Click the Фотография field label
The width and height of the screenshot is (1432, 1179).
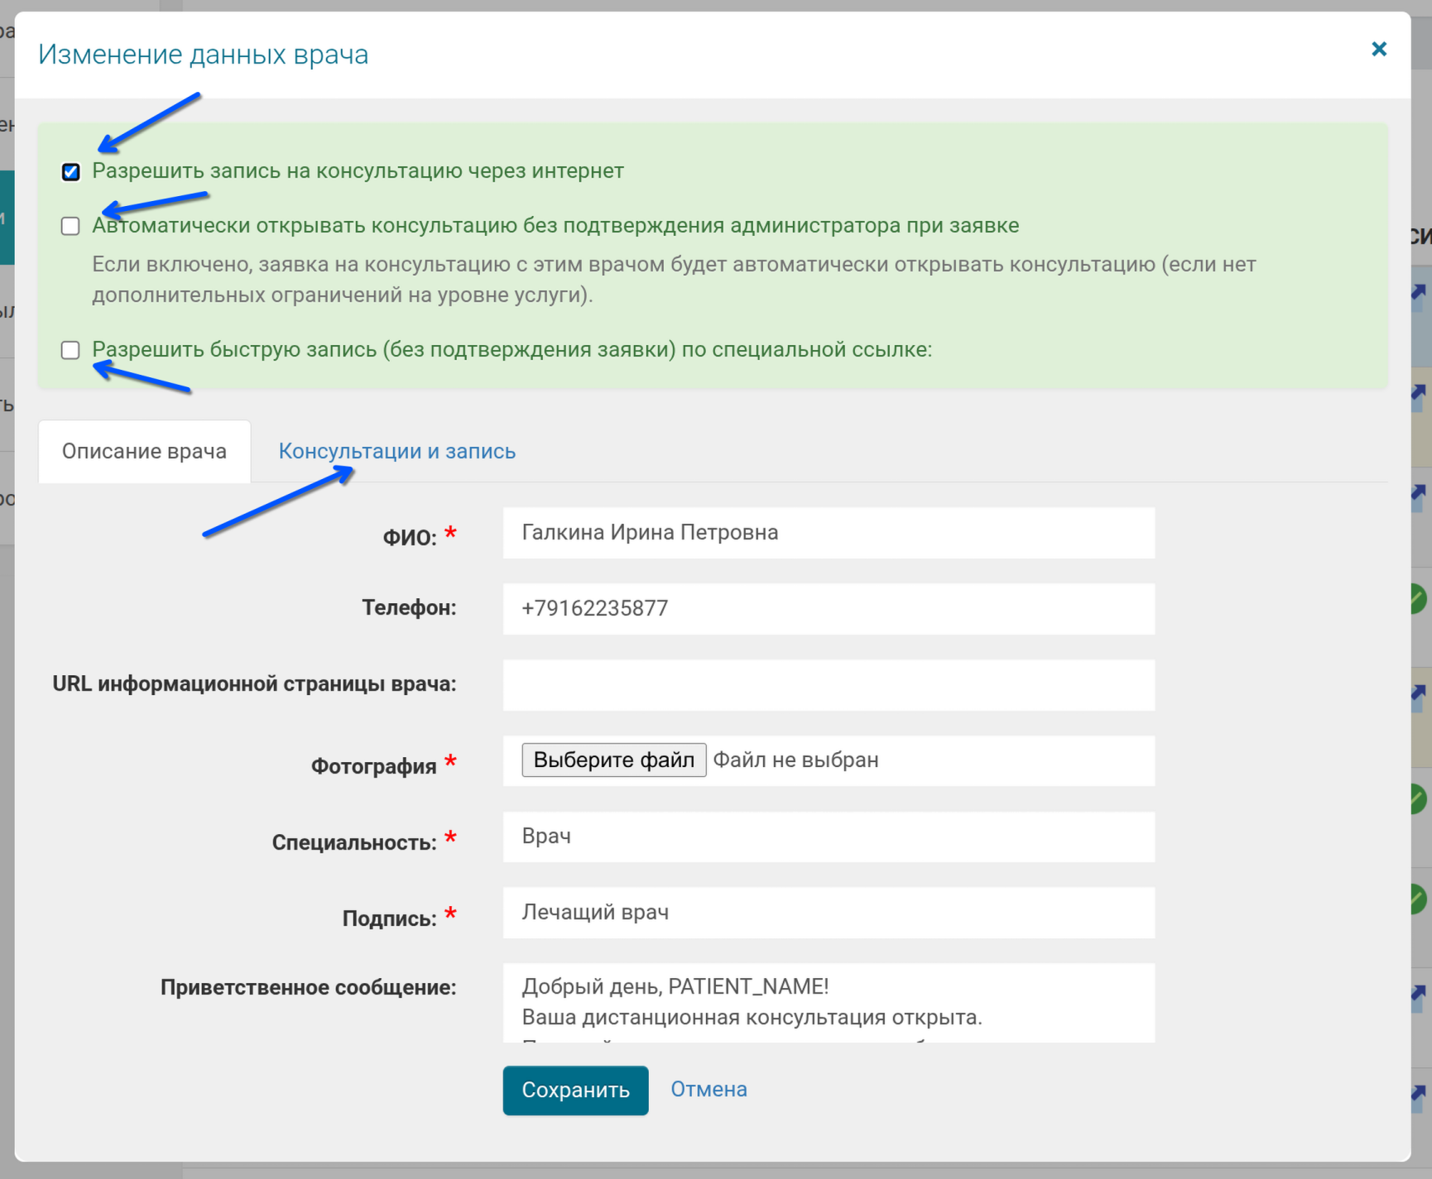[x=373, y=766]
